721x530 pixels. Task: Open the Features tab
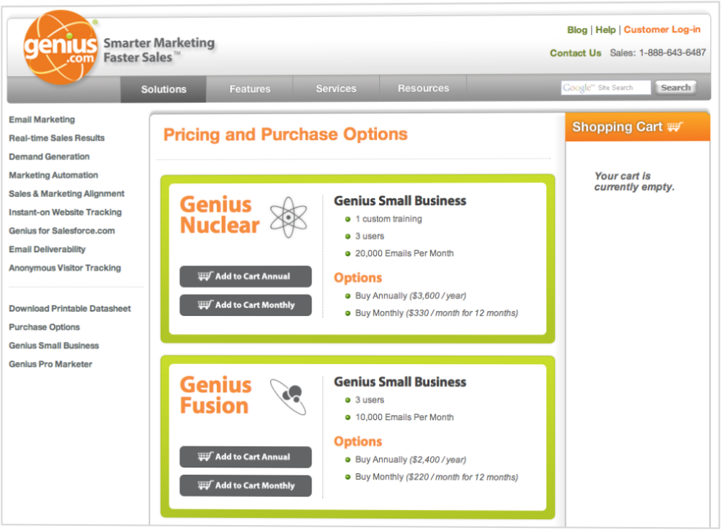(250, 89)
